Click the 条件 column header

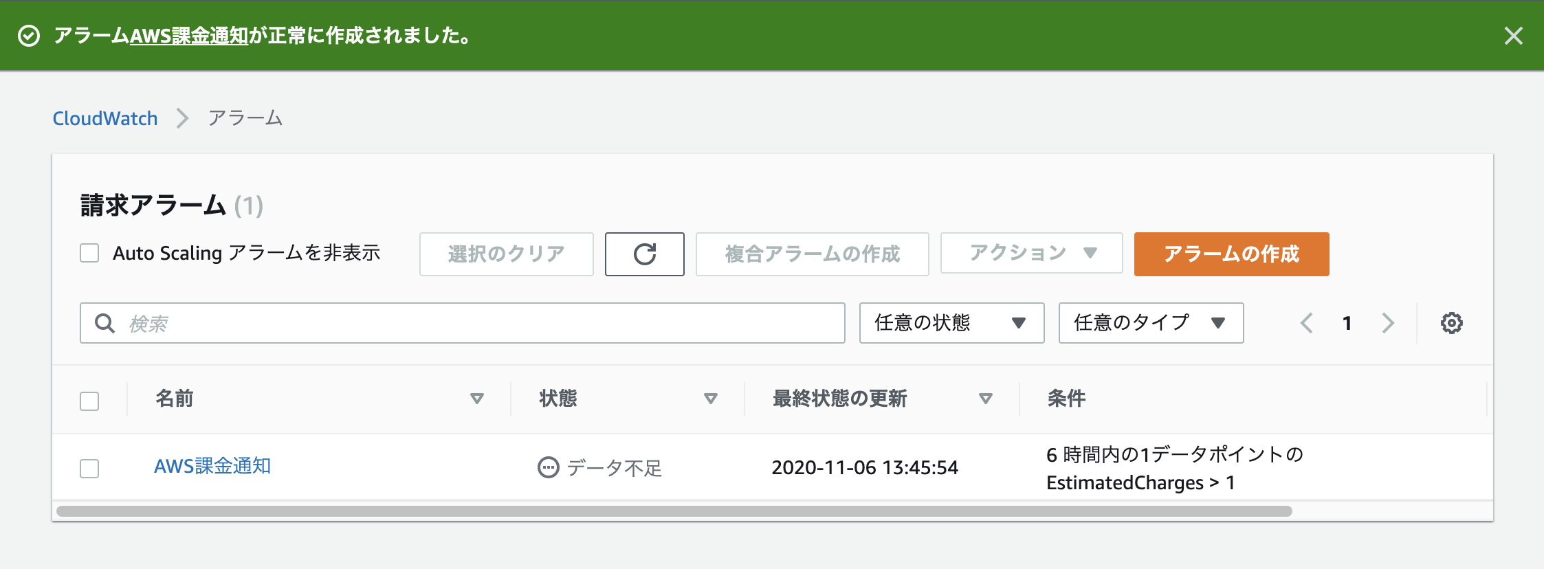click(x=1067, y=399)
